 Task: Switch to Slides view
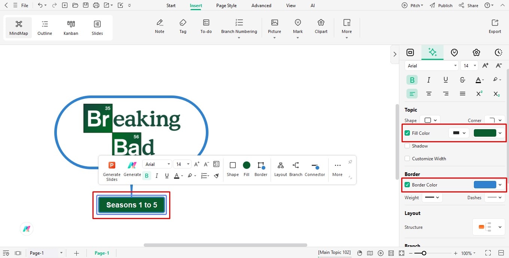97,28
